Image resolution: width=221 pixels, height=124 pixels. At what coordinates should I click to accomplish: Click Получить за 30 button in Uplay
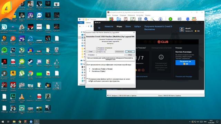pyautogui.click(x=185, y=63)
